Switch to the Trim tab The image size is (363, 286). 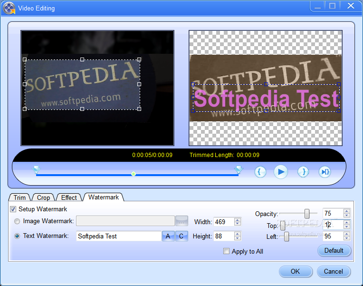(19, 197)
